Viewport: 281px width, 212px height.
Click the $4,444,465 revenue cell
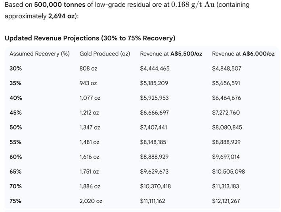pos(155,69)
